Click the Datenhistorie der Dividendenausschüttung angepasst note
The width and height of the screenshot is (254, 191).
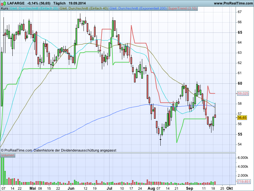click(x=75, y=150)
